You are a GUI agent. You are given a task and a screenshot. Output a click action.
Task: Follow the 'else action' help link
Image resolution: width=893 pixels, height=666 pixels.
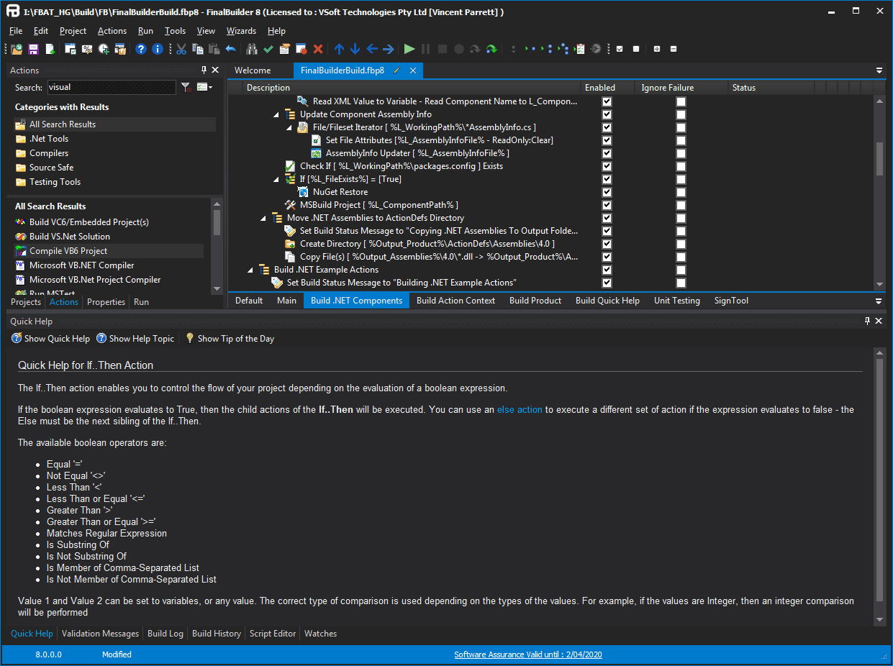(520, 409)
